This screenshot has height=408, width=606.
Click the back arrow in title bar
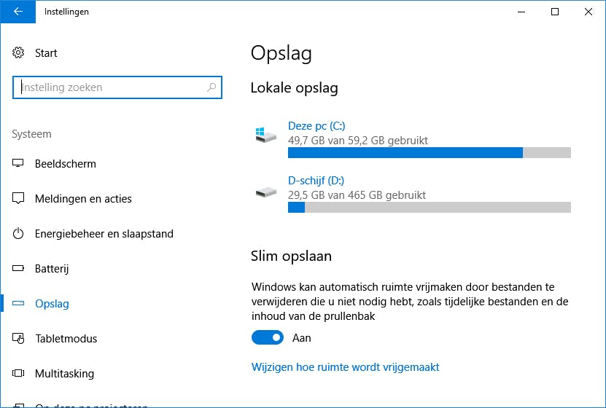[18, 12]
